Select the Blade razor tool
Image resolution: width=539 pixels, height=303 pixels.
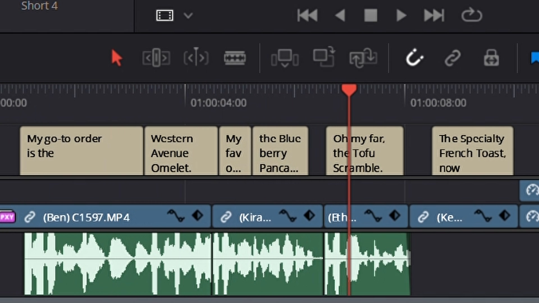click(235, 58)
